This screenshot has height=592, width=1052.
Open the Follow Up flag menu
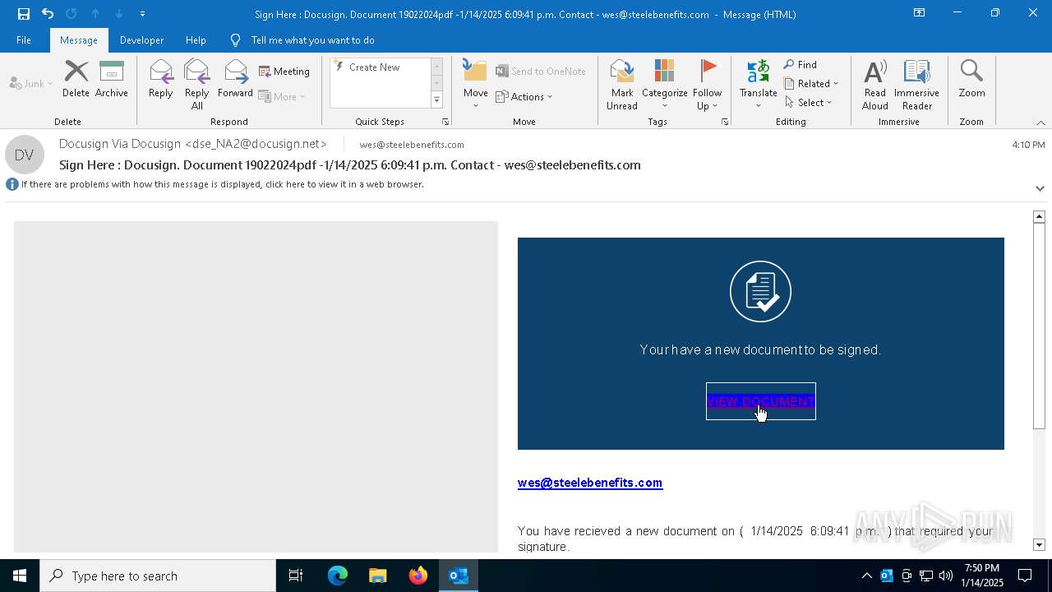pos(708,85)
